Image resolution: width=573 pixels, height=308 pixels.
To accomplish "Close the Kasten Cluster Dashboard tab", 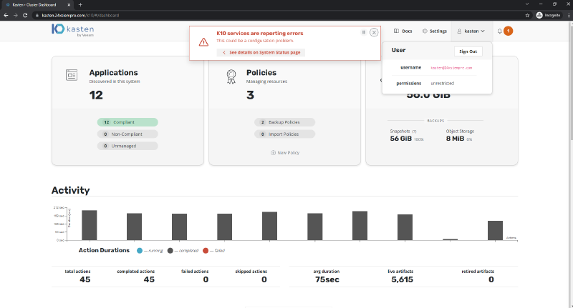I will pyautogui.click(x=69, y=5).
